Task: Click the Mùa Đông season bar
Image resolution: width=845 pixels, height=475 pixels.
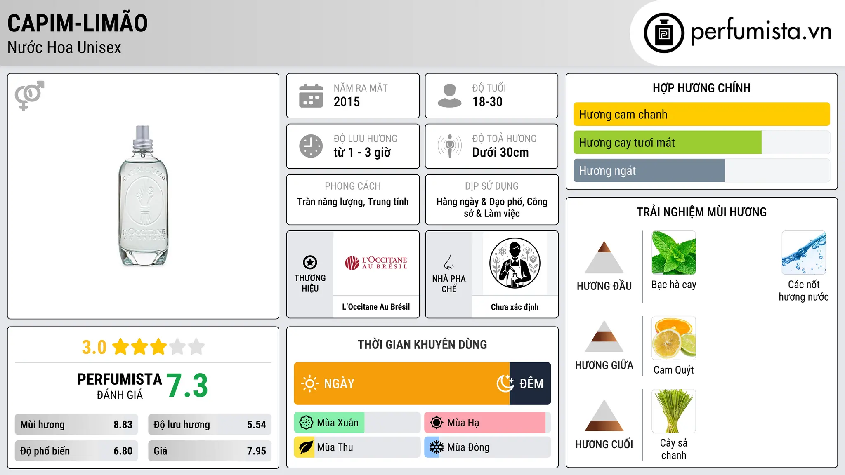Action: click(x=488, y=447)
